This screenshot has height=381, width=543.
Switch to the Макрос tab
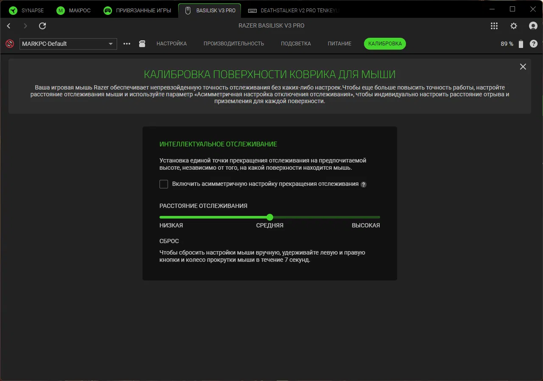(74, 10)
